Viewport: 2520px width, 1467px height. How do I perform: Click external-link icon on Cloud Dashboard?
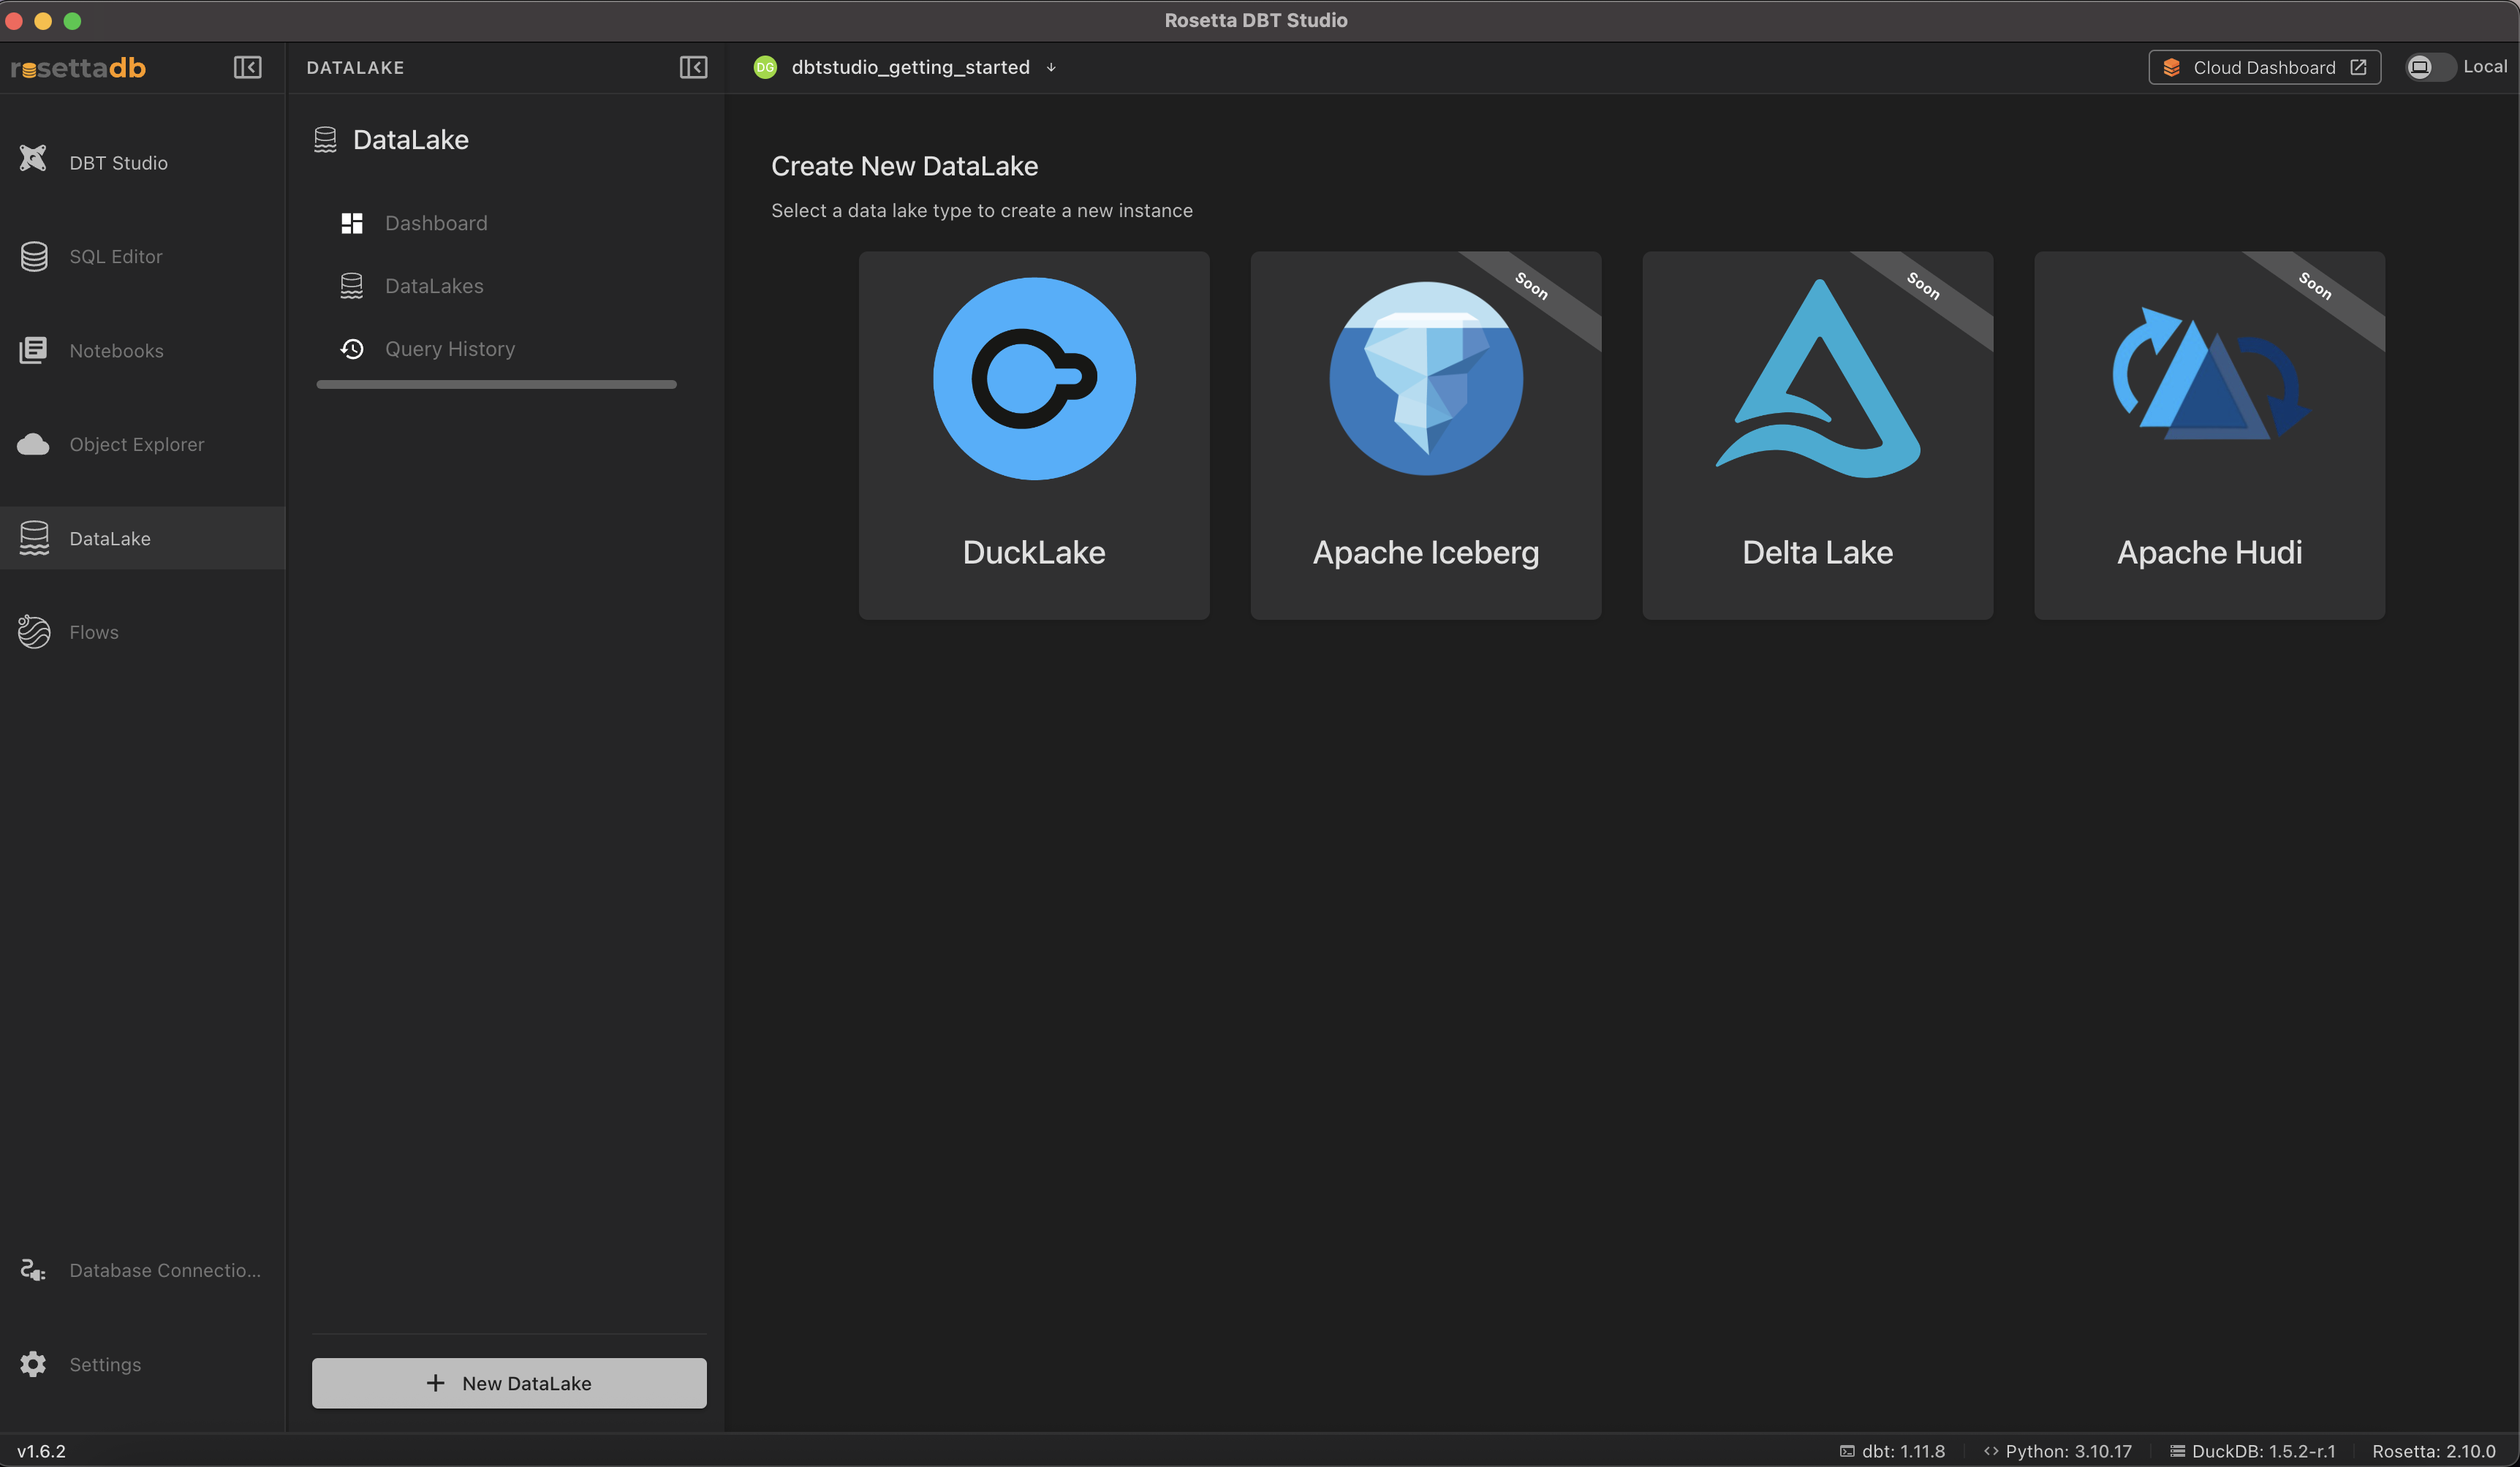[2358, 67]
